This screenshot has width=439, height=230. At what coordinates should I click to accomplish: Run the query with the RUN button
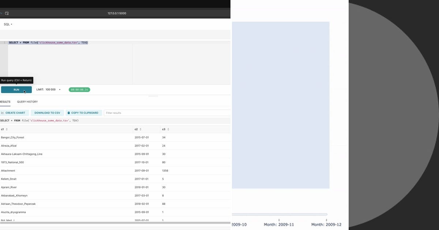tap(16, 89)
